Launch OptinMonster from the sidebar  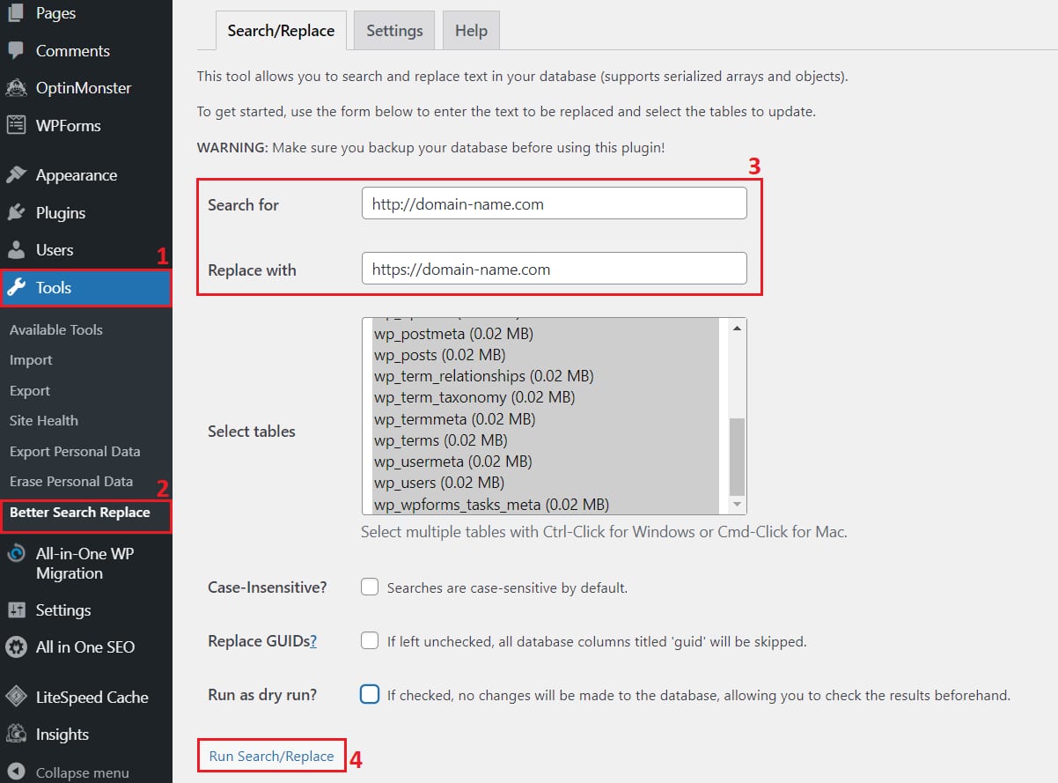(84, 87)
